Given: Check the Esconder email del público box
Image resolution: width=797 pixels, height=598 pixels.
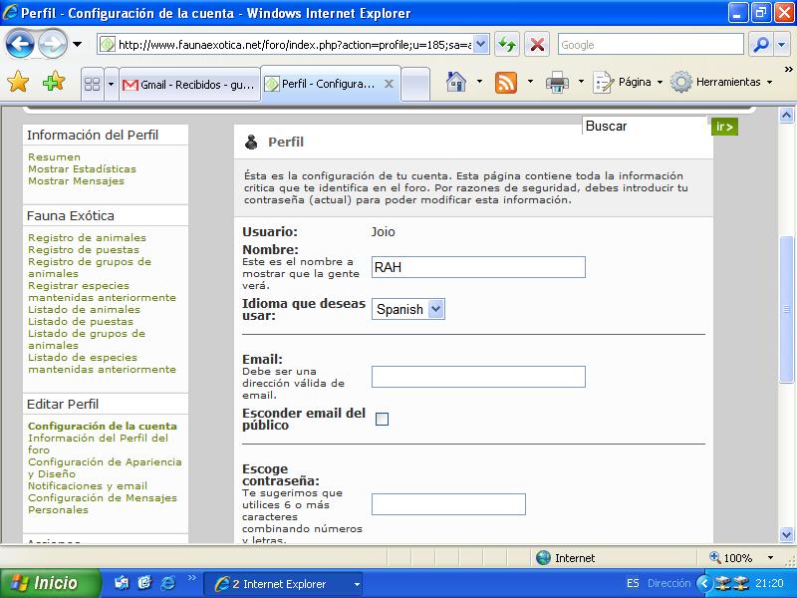Looking at the screenshot, I should point(382,420).
